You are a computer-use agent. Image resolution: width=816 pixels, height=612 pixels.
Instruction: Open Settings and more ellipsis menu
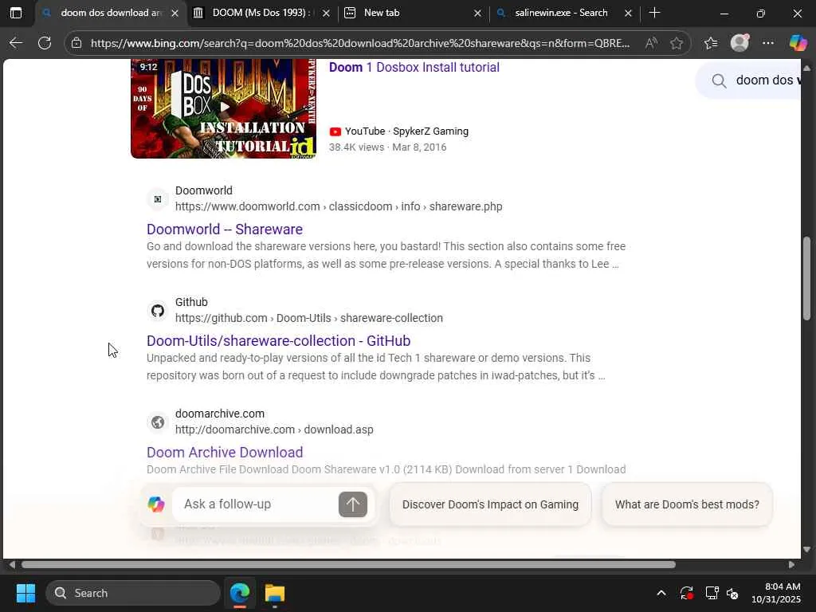pyautogui.click(x=768, y=43)
